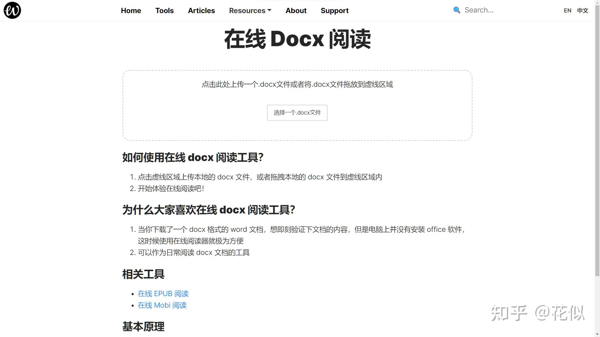
Task: Go to the Home page
Action: pos(131,11)
